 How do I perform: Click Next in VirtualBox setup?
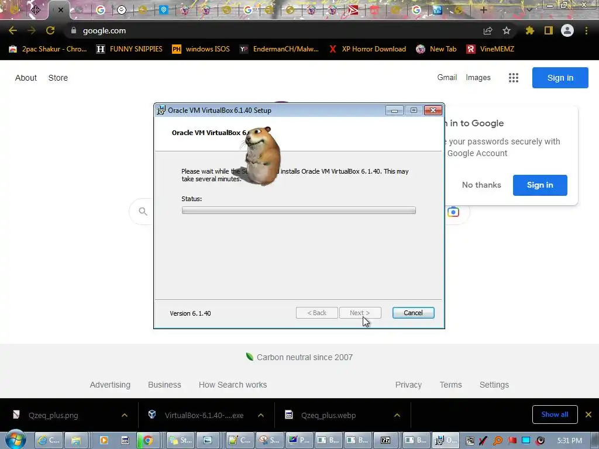pos(360,313)
